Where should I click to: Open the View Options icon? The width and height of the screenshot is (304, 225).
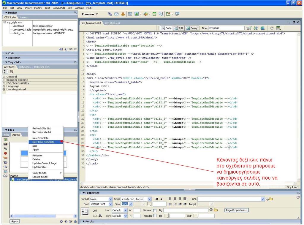tap(278, 28)
